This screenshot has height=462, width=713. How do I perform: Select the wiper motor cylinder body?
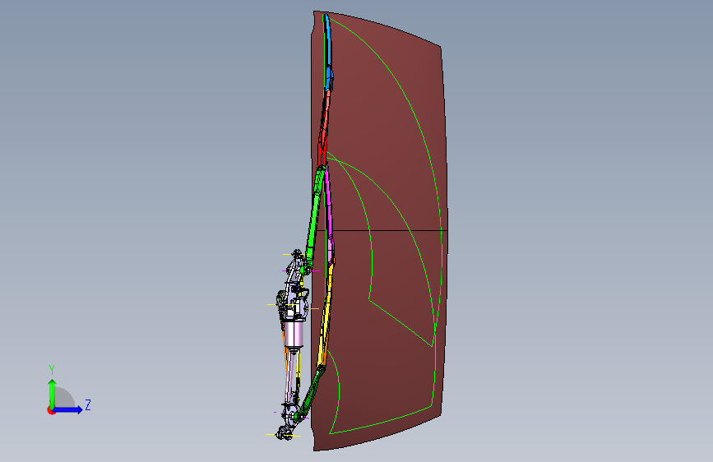point(294,335)
